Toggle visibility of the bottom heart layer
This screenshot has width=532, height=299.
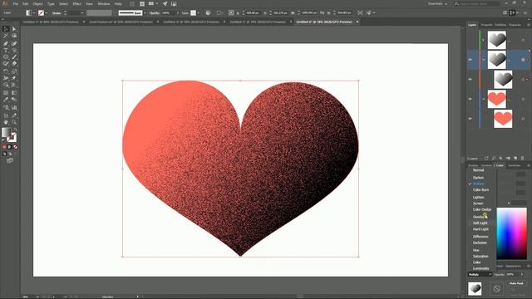click(x=470, y=119)
